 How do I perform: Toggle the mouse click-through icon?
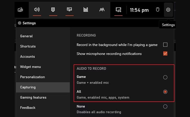[x=157, y=10]
